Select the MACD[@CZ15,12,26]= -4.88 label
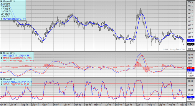 tap(16, 56)
